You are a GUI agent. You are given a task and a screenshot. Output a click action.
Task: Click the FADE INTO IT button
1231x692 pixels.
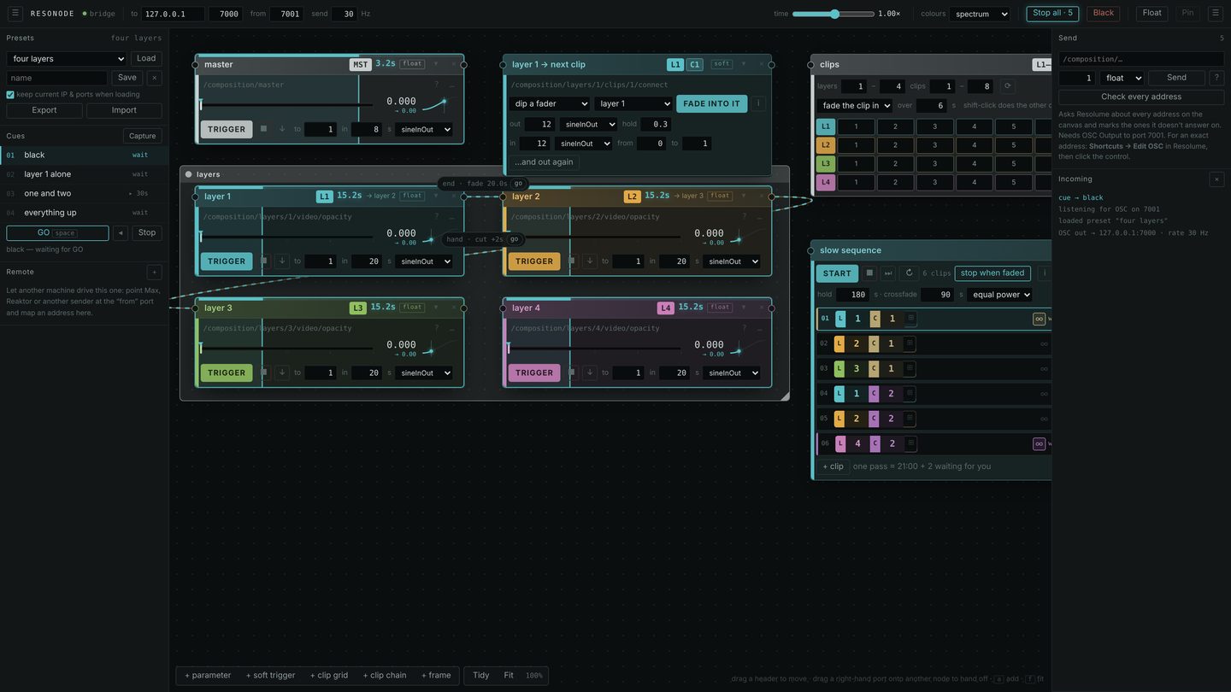tap(712, 103)
